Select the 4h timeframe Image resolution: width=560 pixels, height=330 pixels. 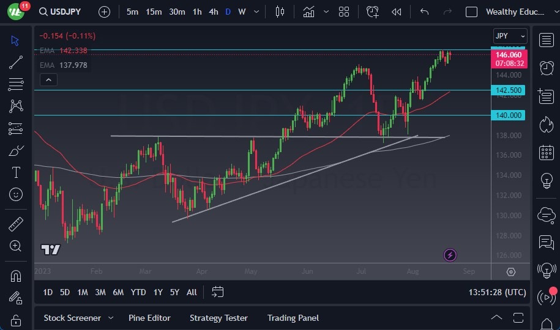pyautogui.click(x=213, y=12)
